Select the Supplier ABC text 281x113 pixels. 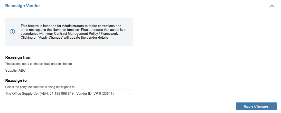point(15,71)
